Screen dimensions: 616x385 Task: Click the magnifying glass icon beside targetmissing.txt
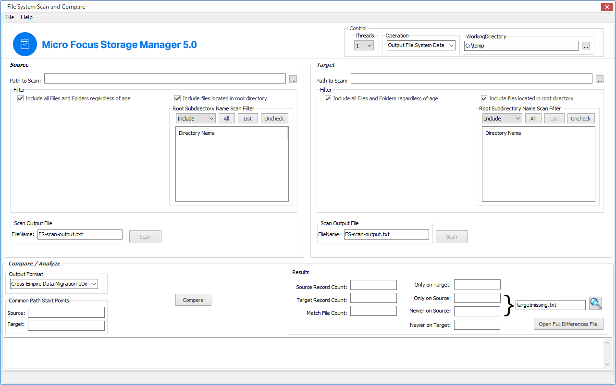[596, 303]
